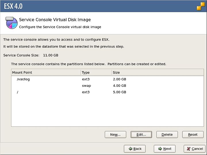Click the Service Console Size value
Image resolution: width=207 pixels, height=155 pixels.
tap(51, 55)
